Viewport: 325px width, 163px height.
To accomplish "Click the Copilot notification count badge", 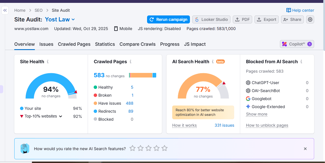I will coord(310,44).
